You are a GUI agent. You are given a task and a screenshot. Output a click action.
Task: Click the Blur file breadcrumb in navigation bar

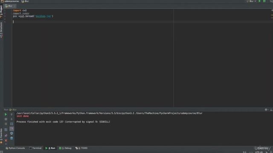pyautogui.click(x=25, y=1)
